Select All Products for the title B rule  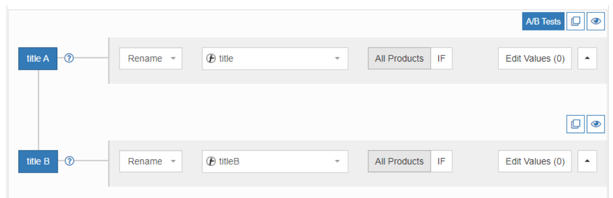point(399,162)
